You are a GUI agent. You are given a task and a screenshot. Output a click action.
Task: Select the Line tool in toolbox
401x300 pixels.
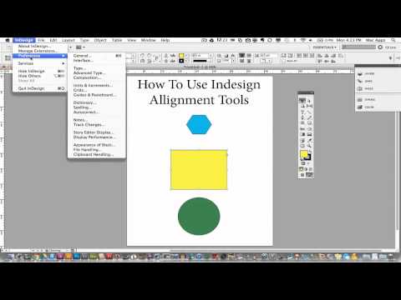(309, 112)
